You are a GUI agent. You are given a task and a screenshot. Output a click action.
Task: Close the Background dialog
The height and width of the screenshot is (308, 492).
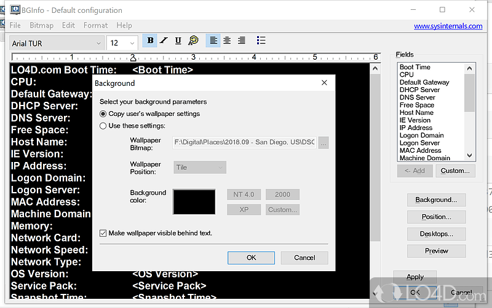click(324, 83)
